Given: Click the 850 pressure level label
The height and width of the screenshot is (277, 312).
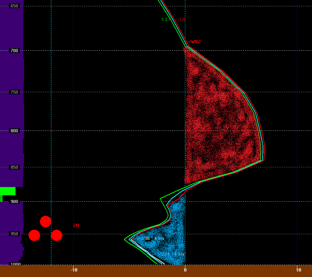Looking at the screenshot, I should pos(14,167).
